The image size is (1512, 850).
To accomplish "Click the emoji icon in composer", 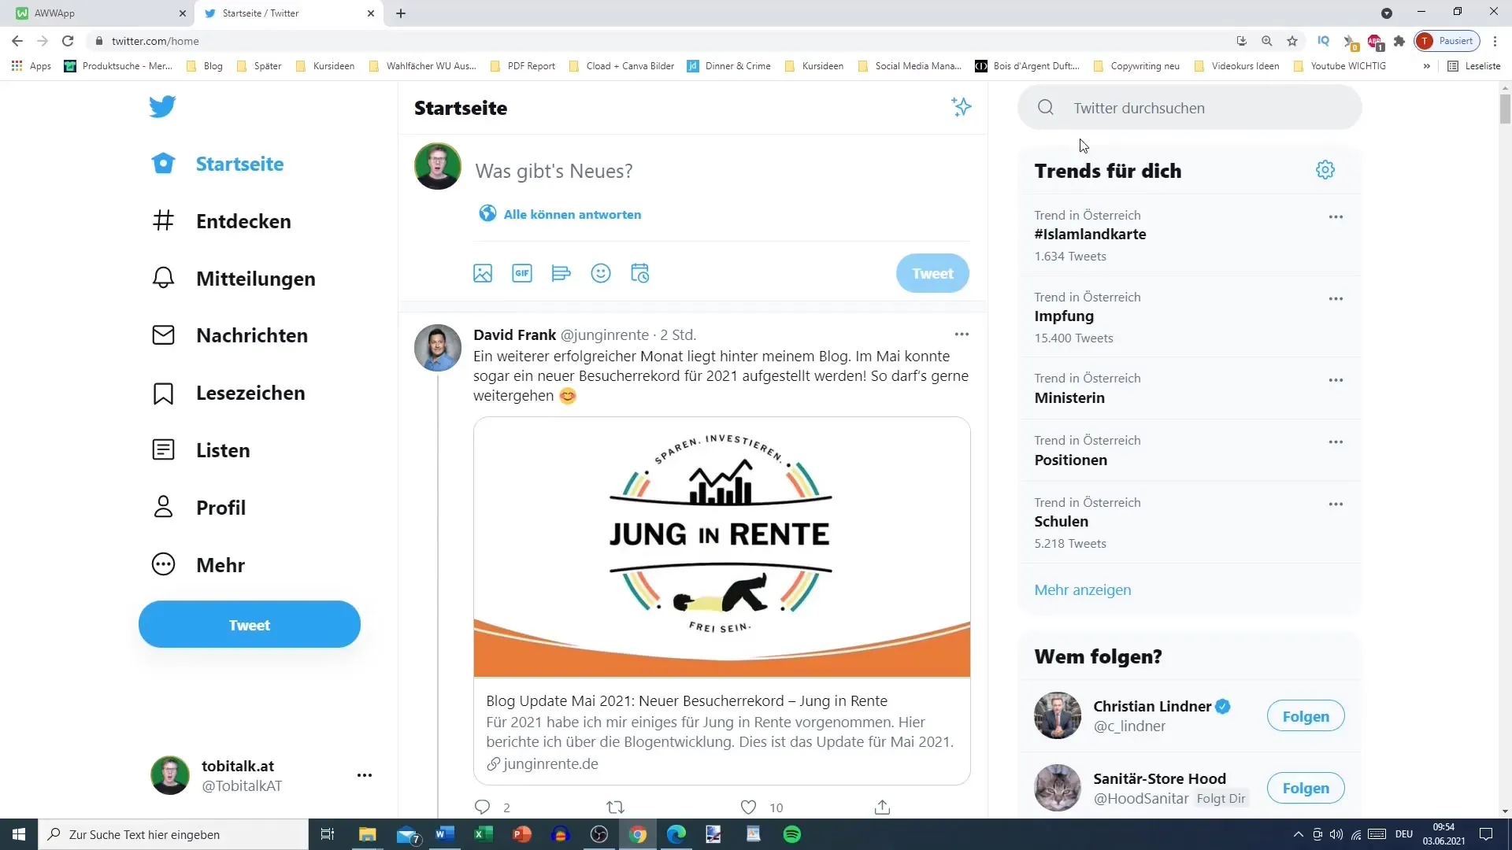I will pos(601,274).
